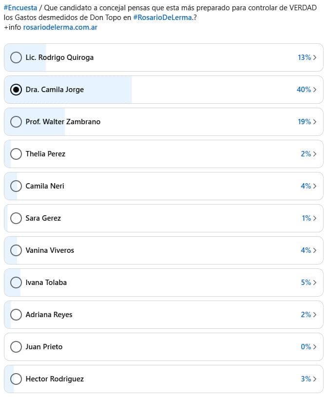Open the #RosarioDeLerma hashtag link

point(162,18)
